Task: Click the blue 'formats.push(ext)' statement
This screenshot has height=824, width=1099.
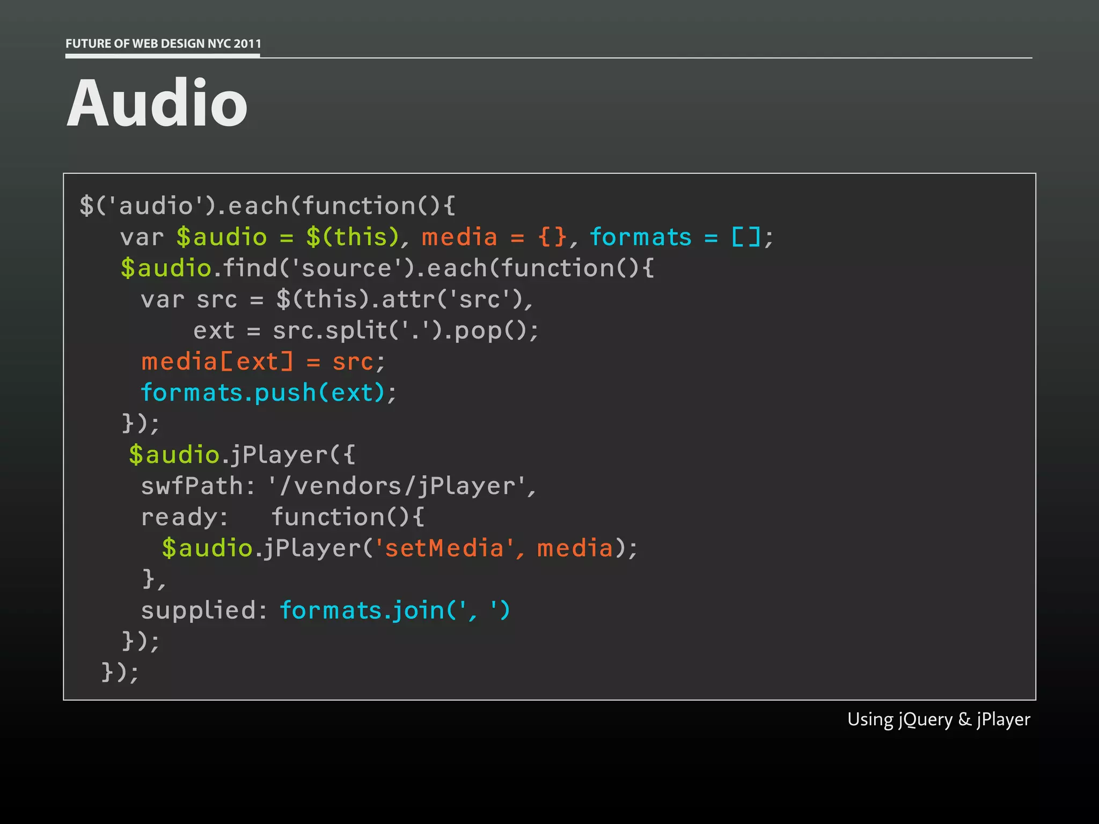Action: point(263,393)
